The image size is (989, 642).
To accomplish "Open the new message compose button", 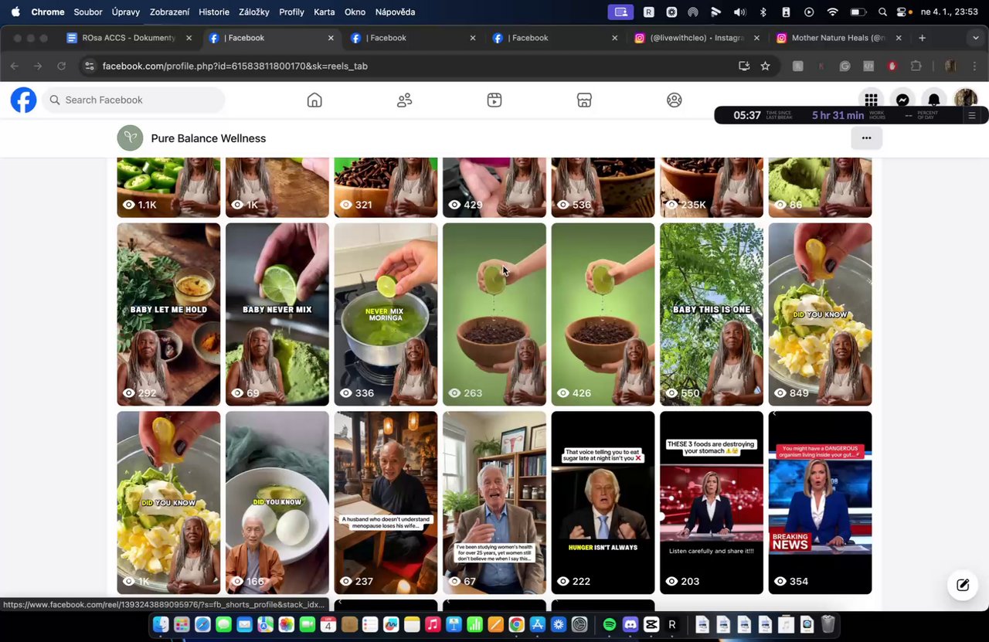I will (x=963, y=585).
